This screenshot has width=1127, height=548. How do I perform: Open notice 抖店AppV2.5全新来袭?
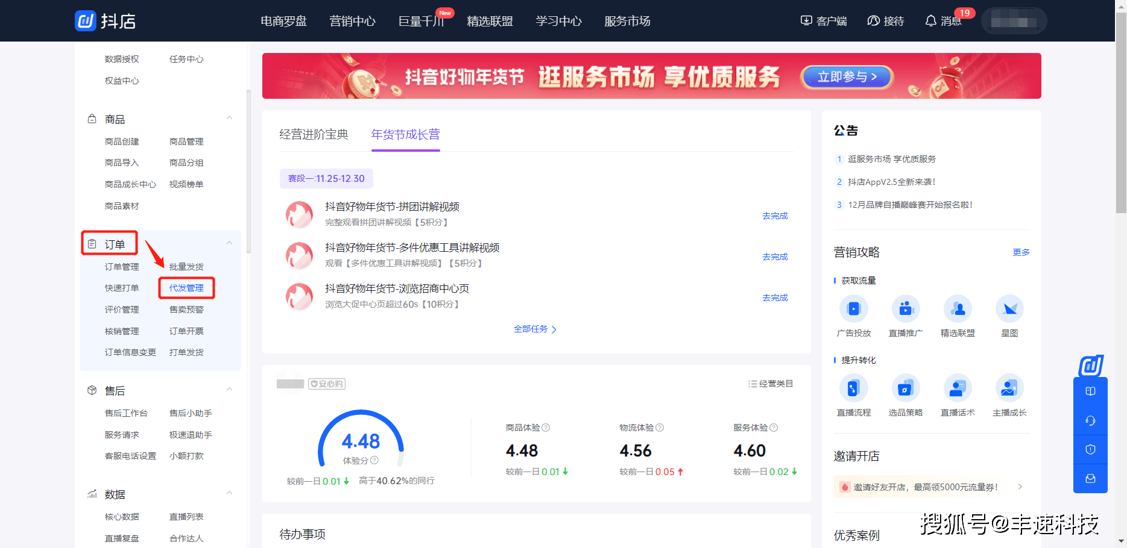click(892, 182)
